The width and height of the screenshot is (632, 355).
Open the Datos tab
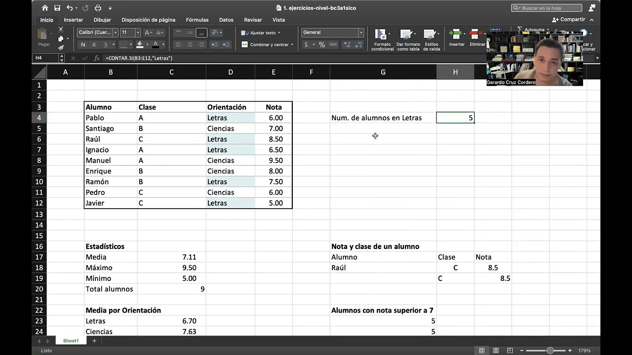pos(226,20)
